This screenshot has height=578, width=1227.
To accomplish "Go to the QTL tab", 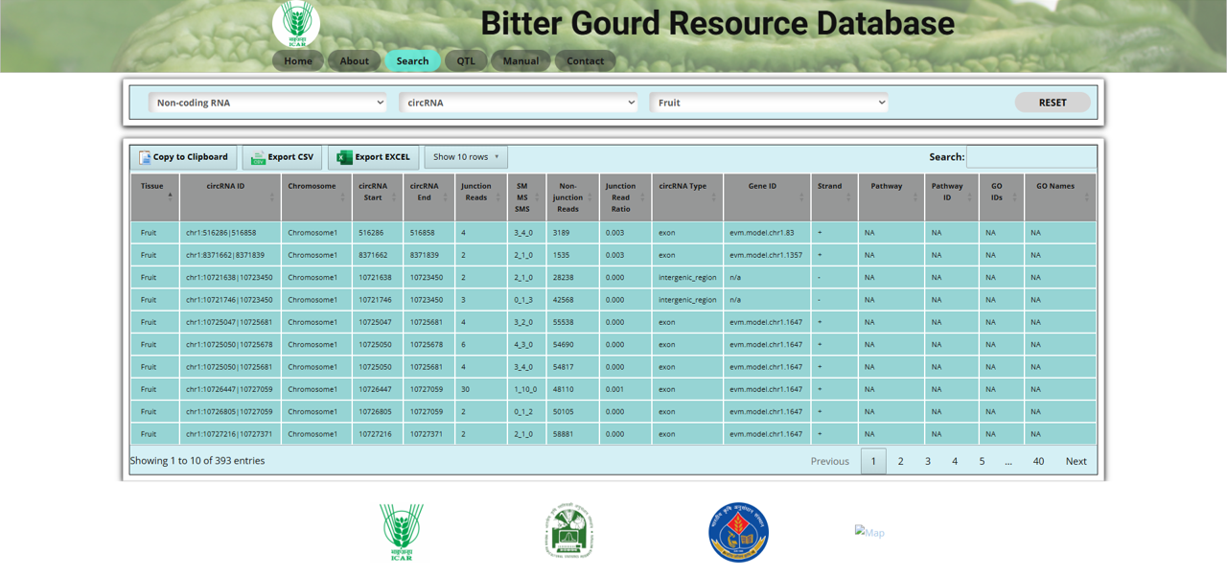I will tap(466, 60).
